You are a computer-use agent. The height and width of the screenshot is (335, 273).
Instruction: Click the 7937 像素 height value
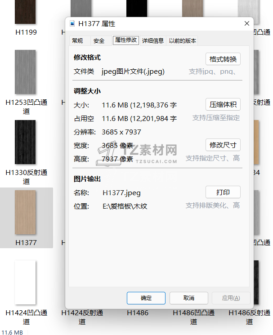pos(117,159)
